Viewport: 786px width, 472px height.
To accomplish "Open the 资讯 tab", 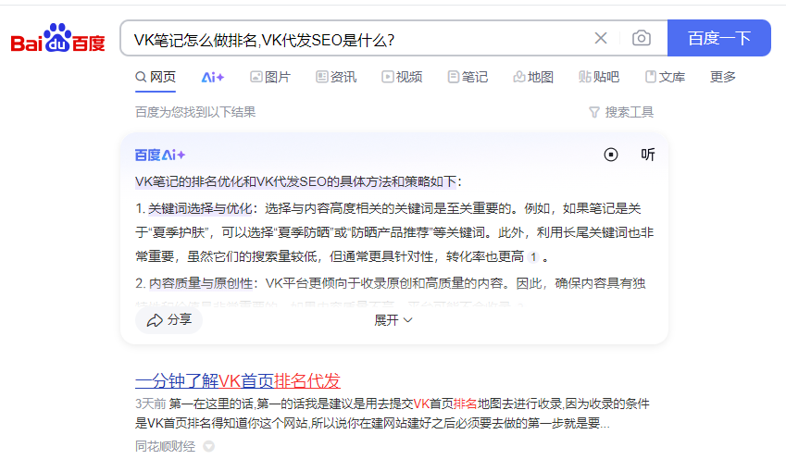I will [336, 77].
